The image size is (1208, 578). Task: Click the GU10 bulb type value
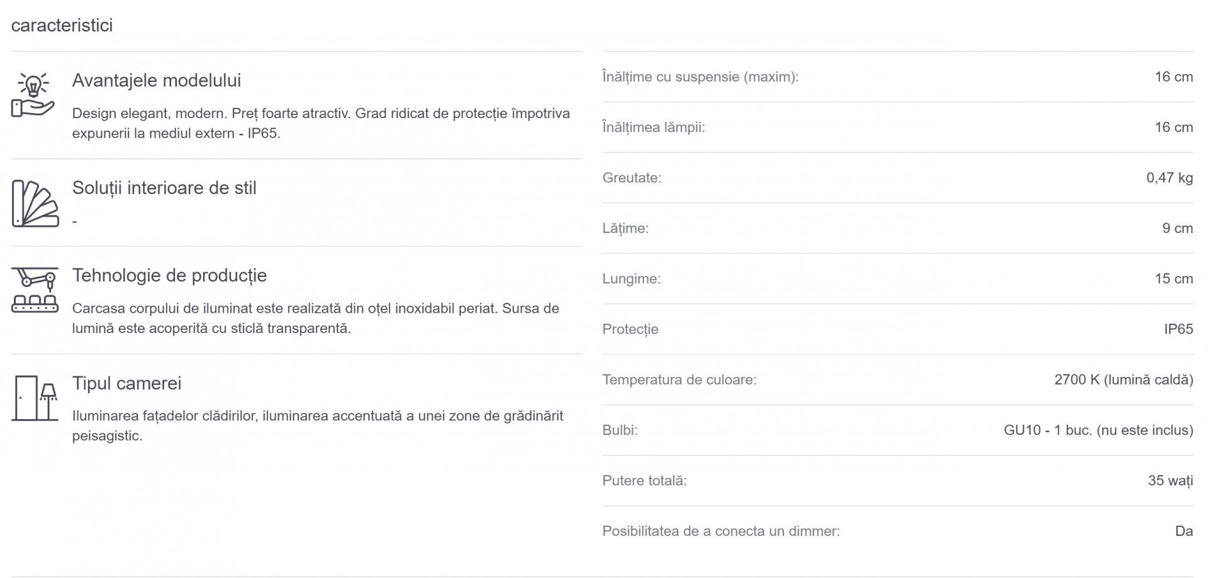click(x=1099, y=430)
